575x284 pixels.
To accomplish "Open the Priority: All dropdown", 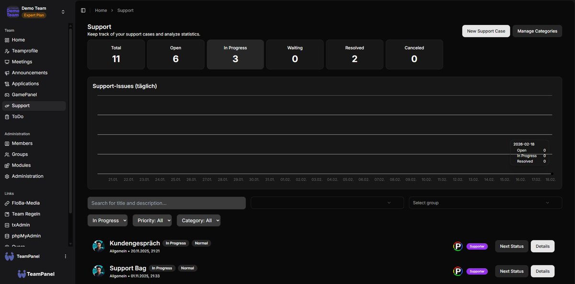I will coord(152,220).
